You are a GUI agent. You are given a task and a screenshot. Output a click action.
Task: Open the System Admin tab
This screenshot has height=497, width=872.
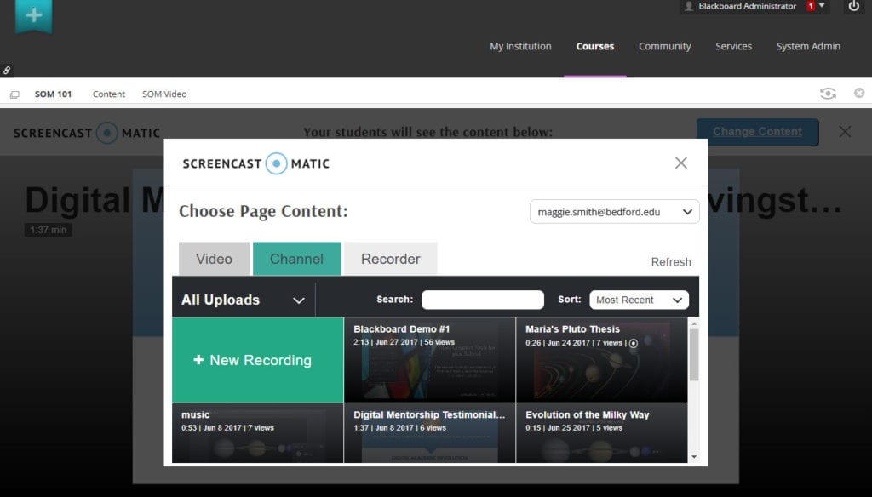pos(808,46)
